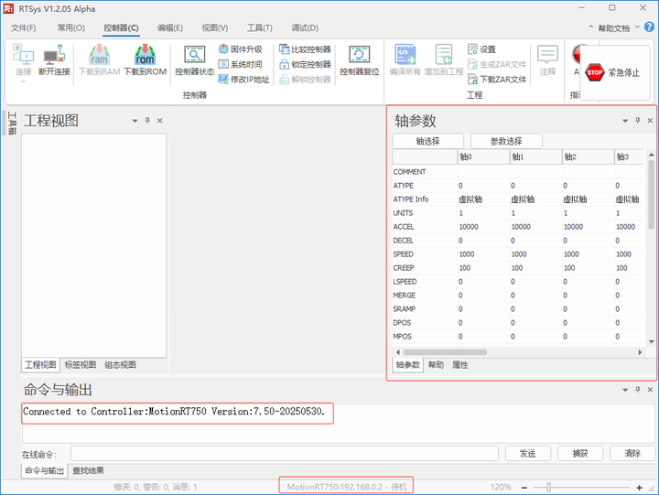
Task: Open 命令与输出 panel dropdown arrow
Action: click(625, 390)
